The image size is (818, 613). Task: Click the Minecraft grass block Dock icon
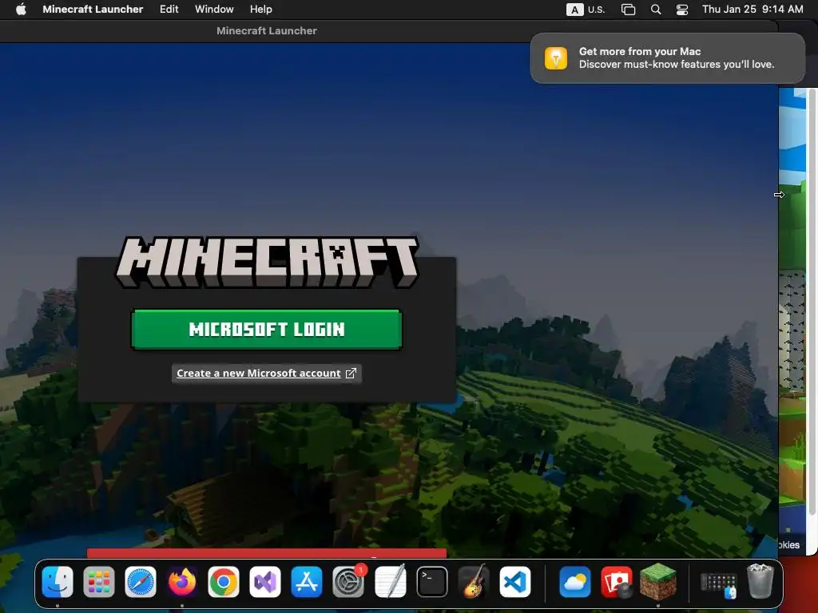(658, 581)
